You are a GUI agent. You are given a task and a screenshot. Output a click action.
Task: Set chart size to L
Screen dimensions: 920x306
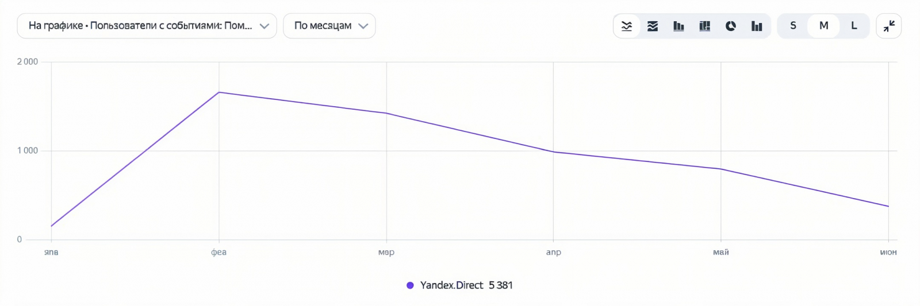[x=854, y=26]
